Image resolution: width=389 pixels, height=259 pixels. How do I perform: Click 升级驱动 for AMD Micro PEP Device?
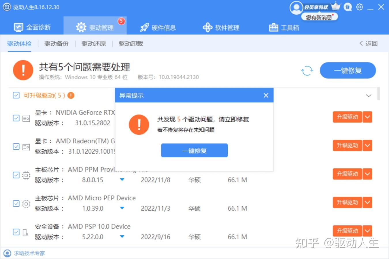tap(347, 203)
